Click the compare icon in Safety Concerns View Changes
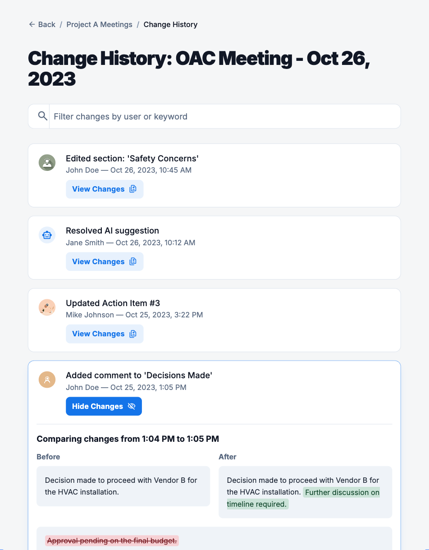429x550 pixels. [x=133, y=189]
